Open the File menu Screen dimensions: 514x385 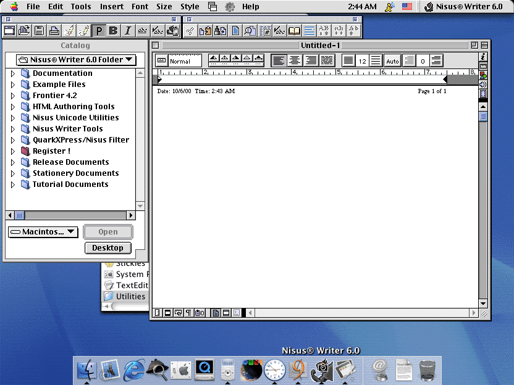[x=33, y=7]
